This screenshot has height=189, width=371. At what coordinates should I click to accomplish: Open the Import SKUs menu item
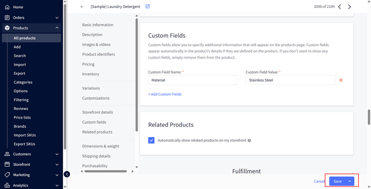point(25,135)
